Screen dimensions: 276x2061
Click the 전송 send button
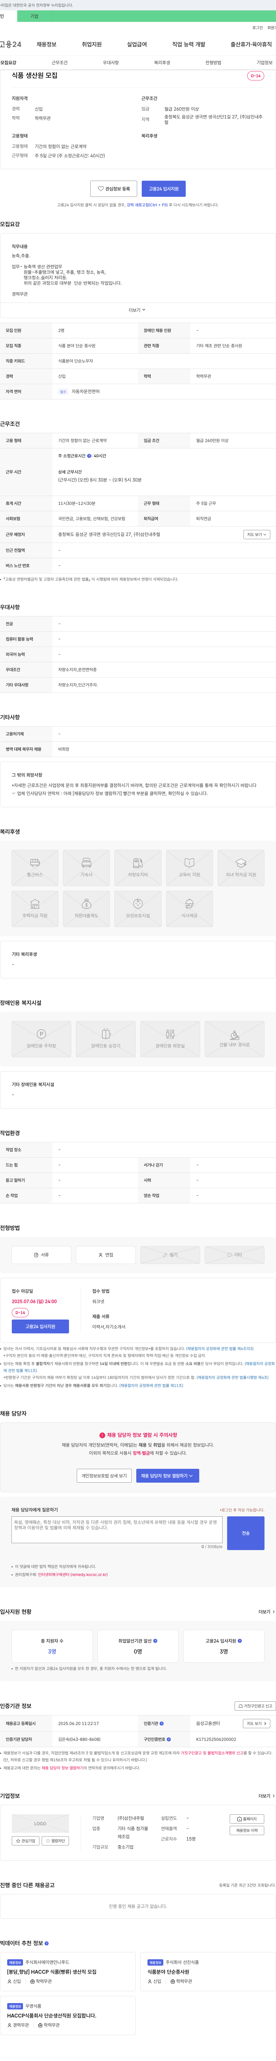click(x=246, y=1533)
